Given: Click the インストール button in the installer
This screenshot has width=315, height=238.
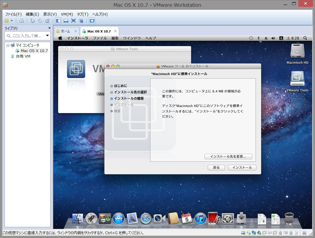Looking at the screenshot, I should coord(242,167).
